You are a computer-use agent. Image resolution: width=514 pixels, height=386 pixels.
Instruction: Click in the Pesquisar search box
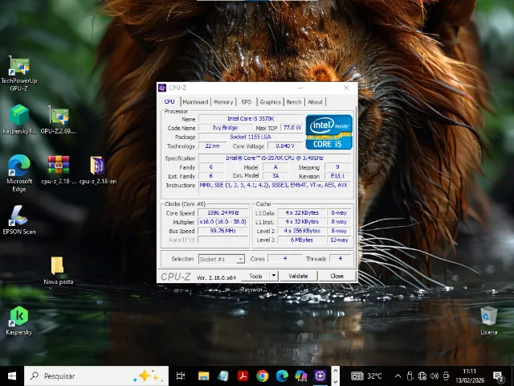pyautogui.click(x=96, y=376)
